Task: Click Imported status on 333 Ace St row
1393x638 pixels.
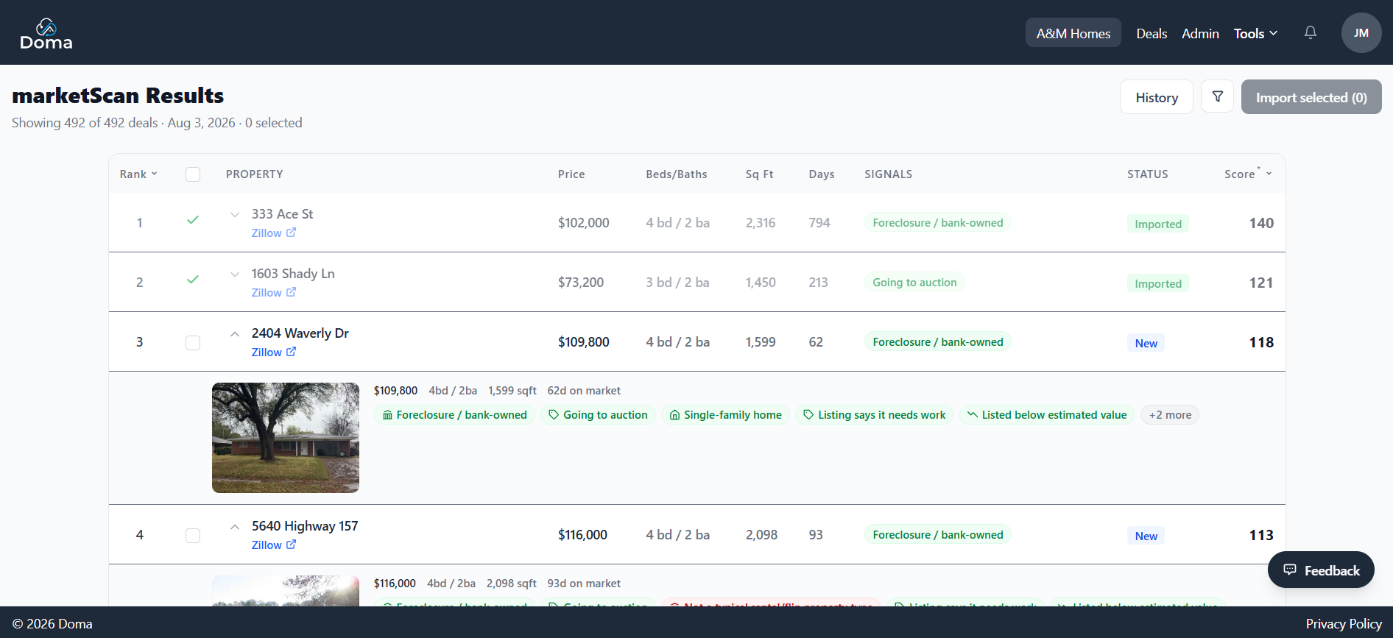Action: pos(1158,224)
